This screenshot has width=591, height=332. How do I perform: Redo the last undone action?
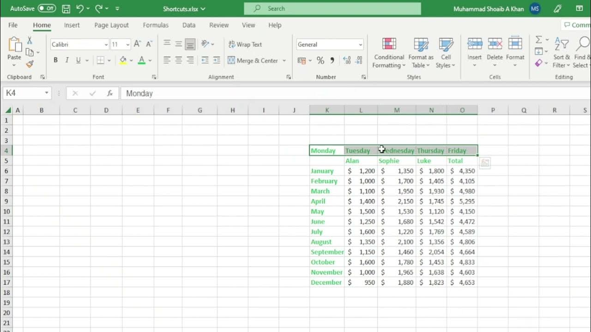pos(99,8)
